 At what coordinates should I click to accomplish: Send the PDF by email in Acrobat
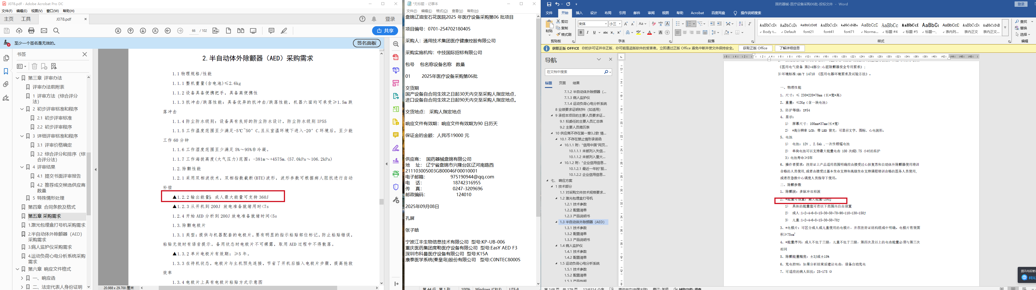coord(44,30)
